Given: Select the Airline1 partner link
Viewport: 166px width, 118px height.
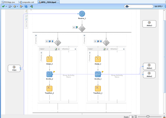Looking at the screenshot, I should 149,66.
